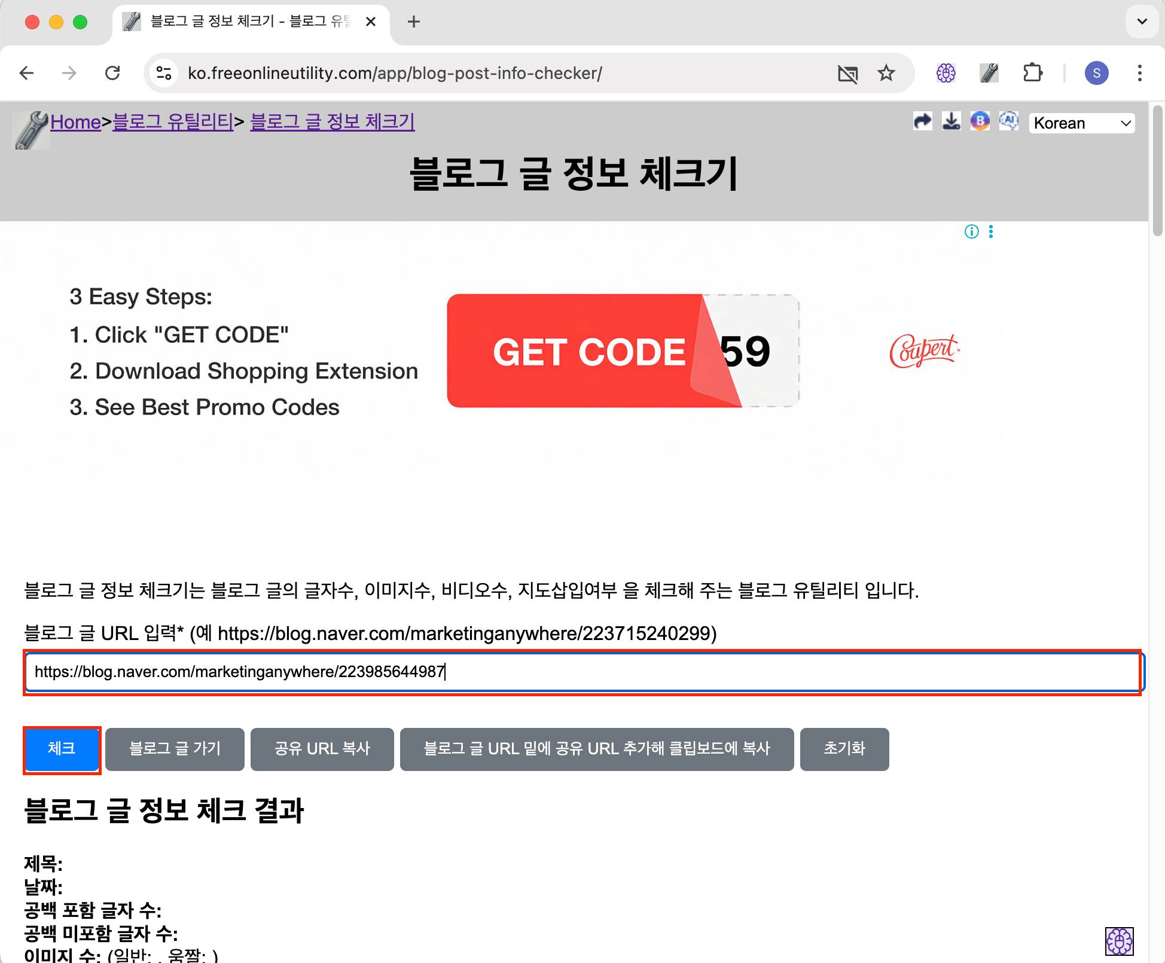1165x963 pixels.
Task: Open a new browser tab
Action: (413, 22)
